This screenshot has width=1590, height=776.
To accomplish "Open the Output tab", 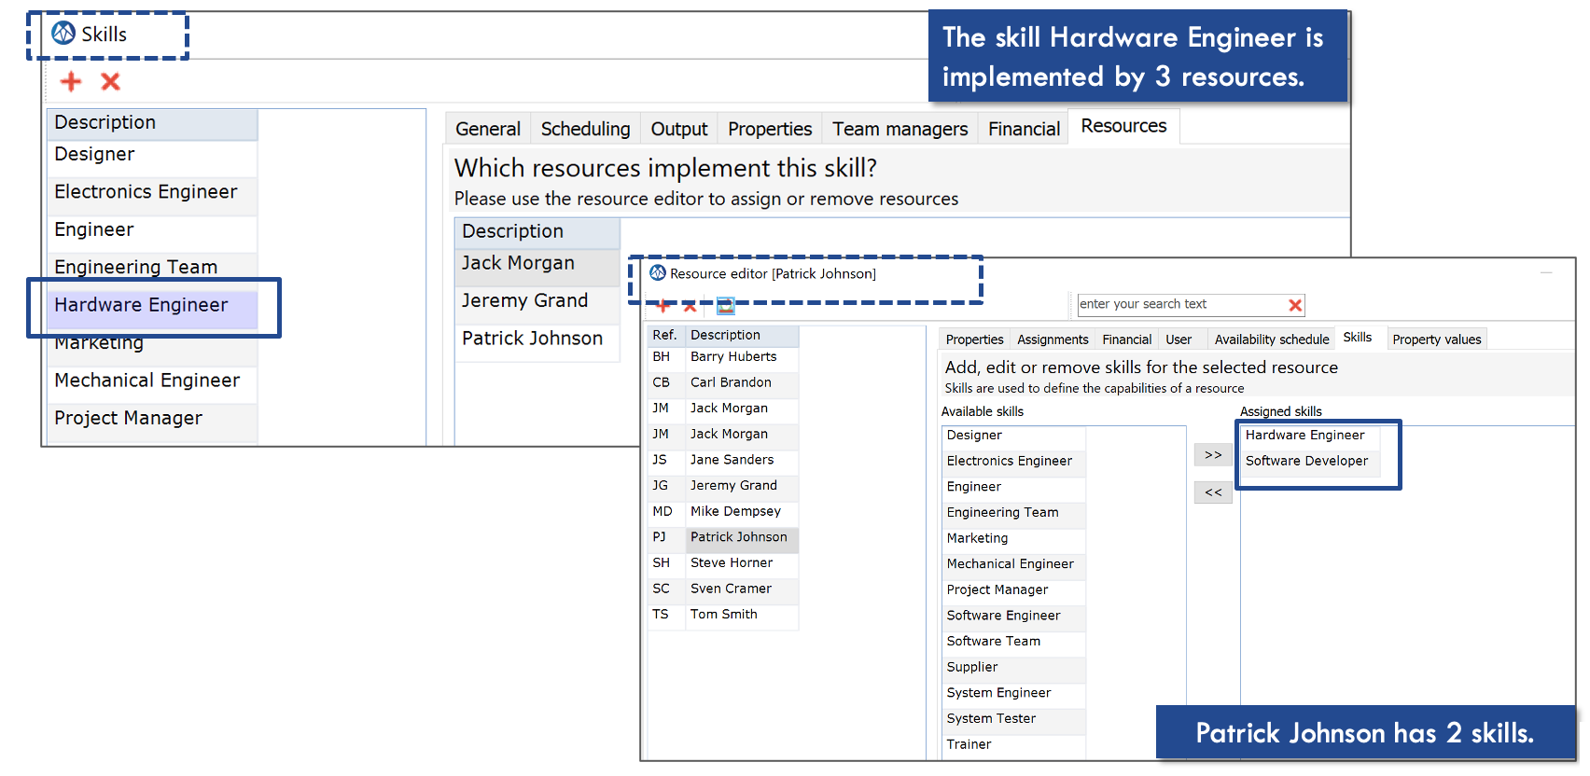I will tap(678, 129).
